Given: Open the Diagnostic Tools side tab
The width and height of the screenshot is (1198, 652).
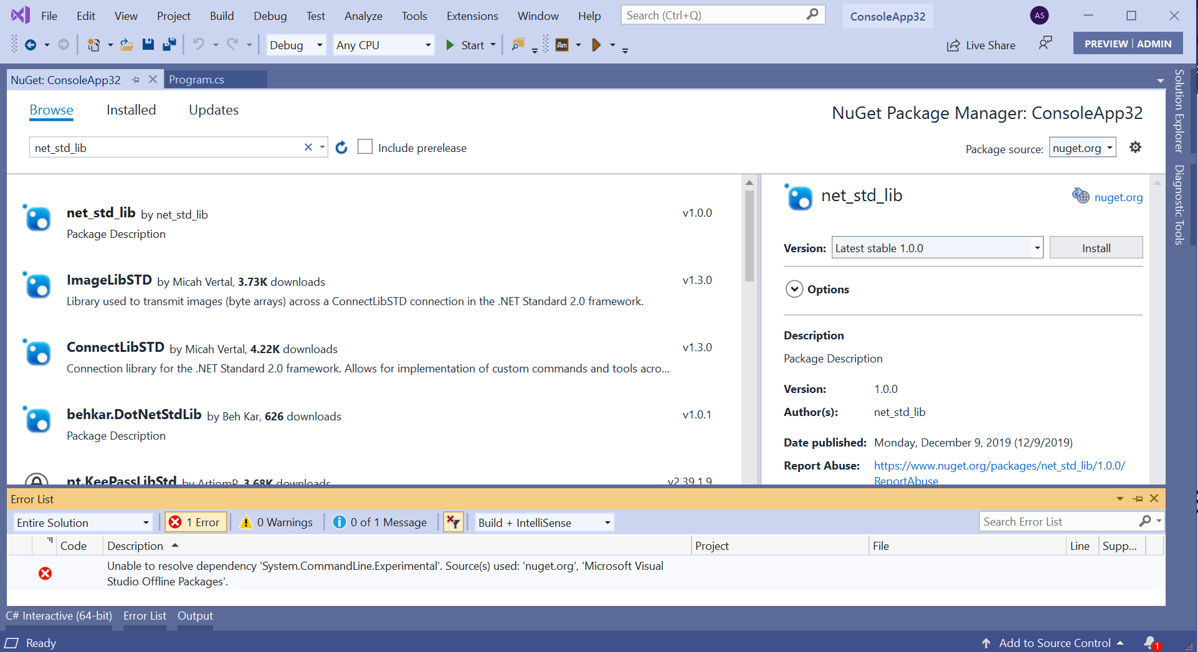Looking at the screenshot, I should (x=1179, y=204).
